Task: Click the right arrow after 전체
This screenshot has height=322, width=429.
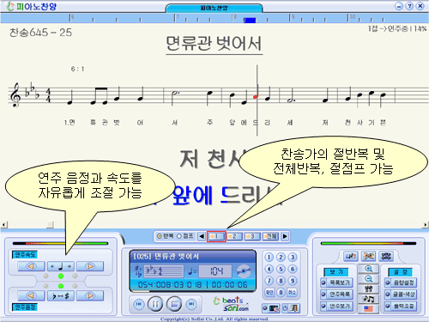Action: point(285,236)
